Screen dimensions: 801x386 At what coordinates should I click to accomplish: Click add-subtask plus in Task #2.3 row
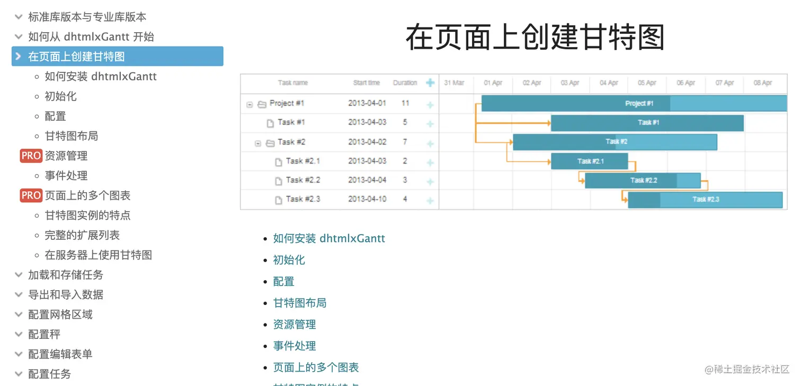(x=430, y=201)
